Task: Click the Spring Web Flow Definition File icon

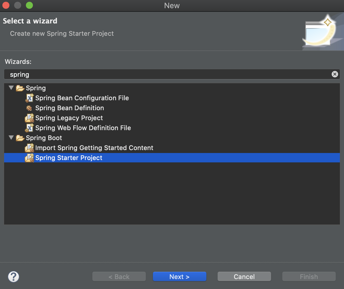Action: (29, 128)
